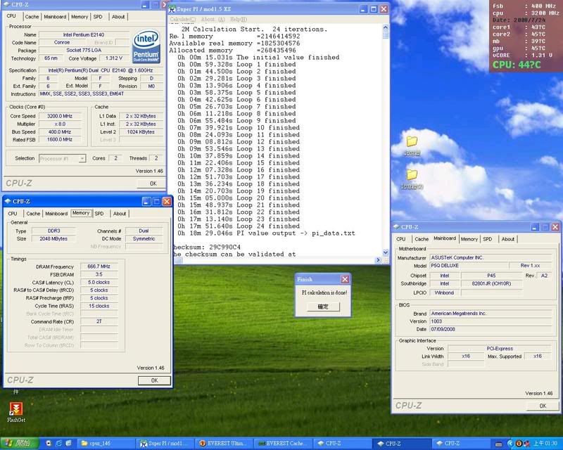Select CPU tab in the CPU-Z memory timings window
The image size is (563, 450).
tap(13, 214)
